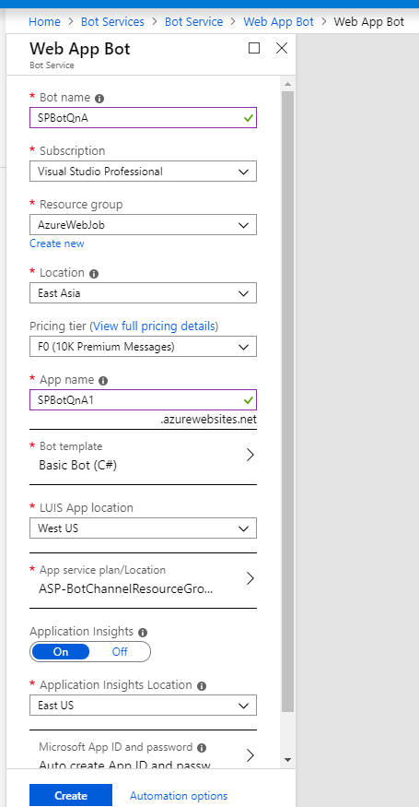This screenshot has width=419, height=807.
Task: Open the Subscription dropdown
Action: click(x=143, y=172)
